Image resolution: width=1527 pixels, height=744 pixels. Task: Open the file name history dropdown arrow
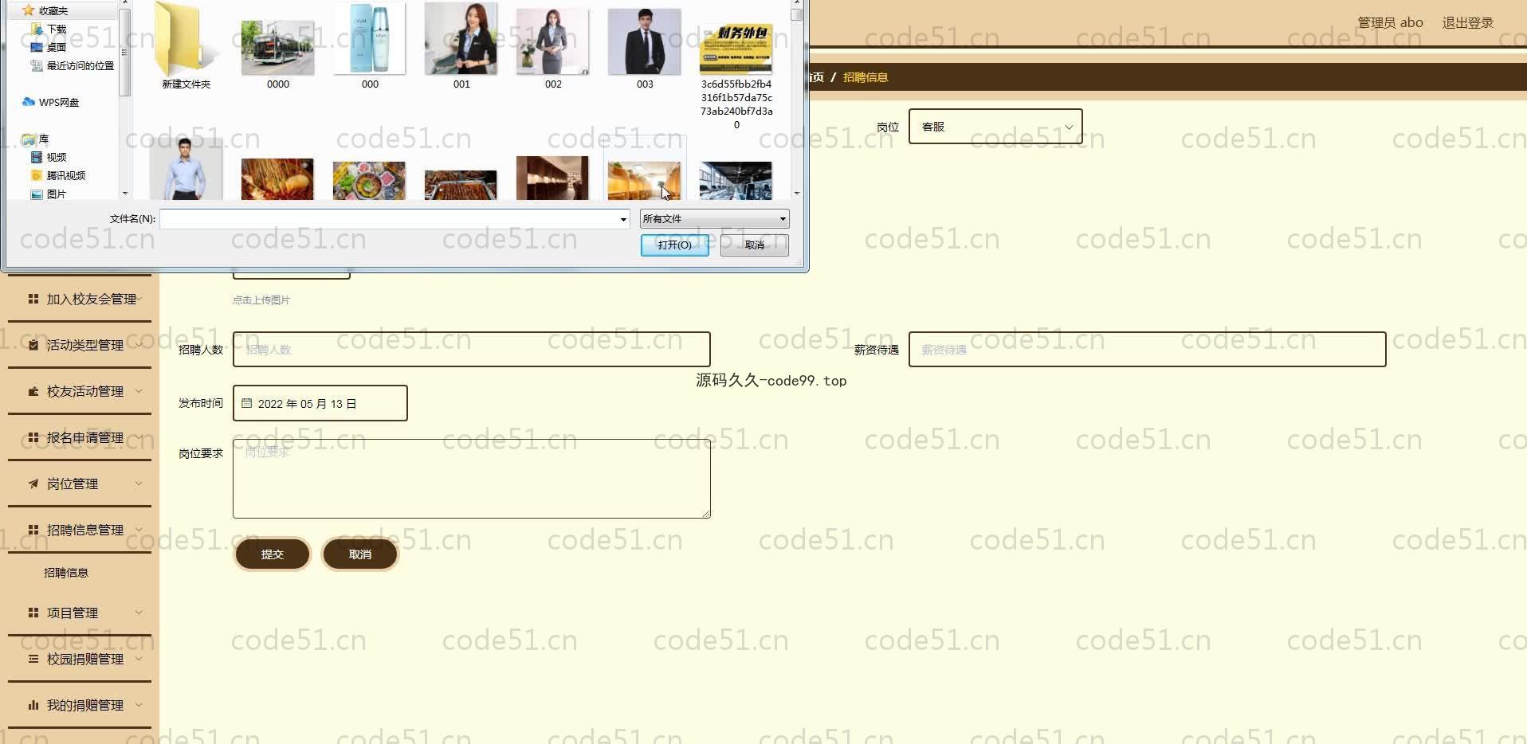(623, 219)
